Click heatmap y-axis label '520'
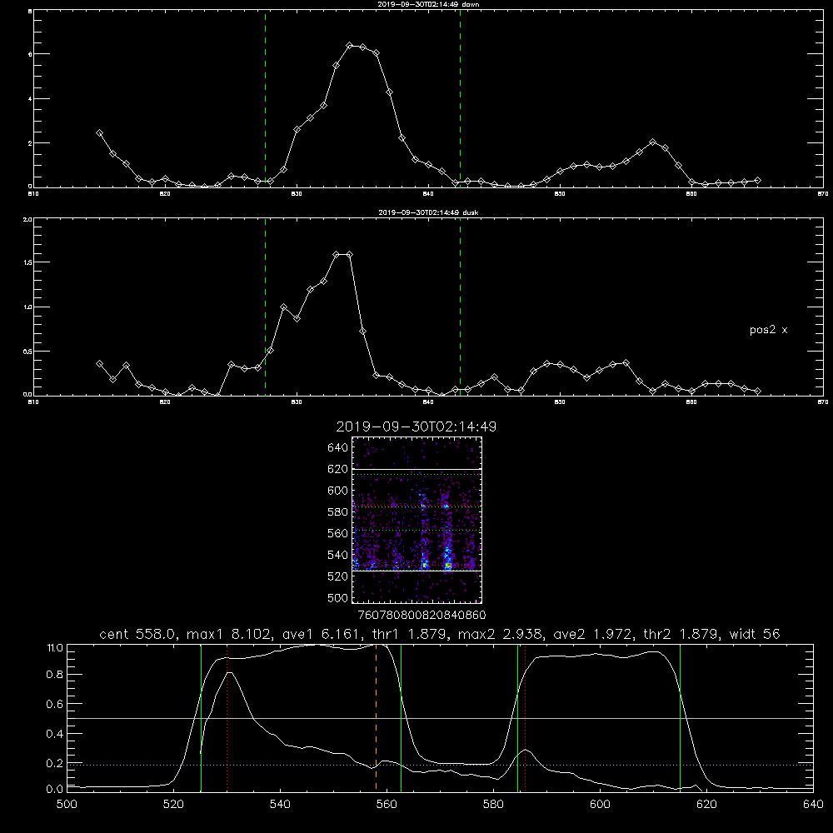 coord(338,576)
